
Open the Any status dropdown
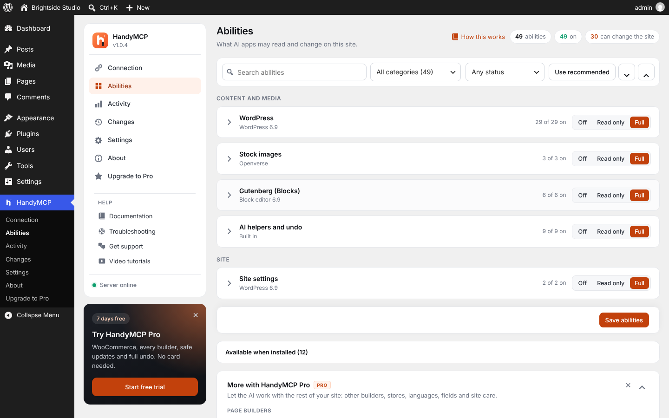point(505,72)
